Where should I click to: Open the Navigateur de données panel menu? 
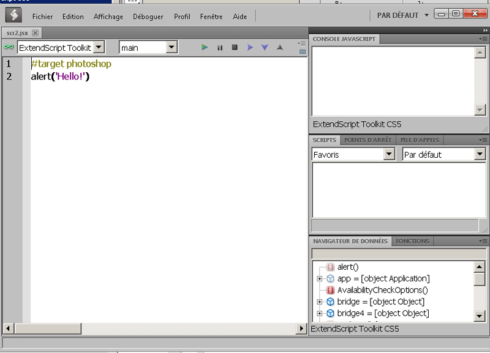(483, 241)
